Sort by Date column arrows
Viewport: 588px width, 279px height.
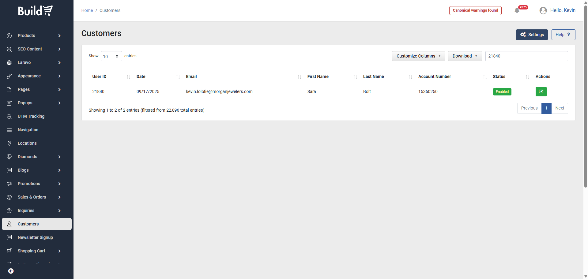click(178, 77)
